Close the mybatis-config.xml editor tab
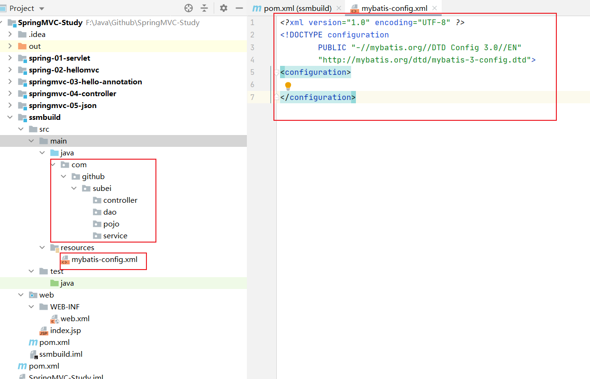This screenshot has height=379, width=590. [435, 8]
